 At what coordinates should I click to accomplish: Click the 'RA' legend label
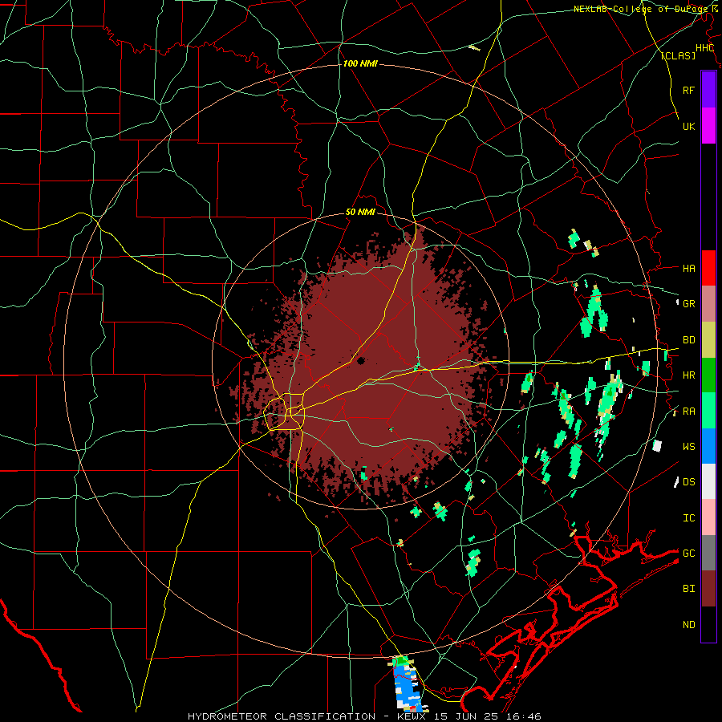688,412
